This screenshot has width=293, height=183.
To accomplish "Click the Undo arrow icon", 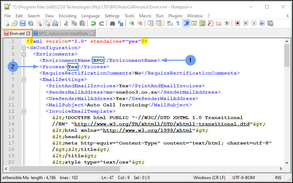I will coord(93,23).
